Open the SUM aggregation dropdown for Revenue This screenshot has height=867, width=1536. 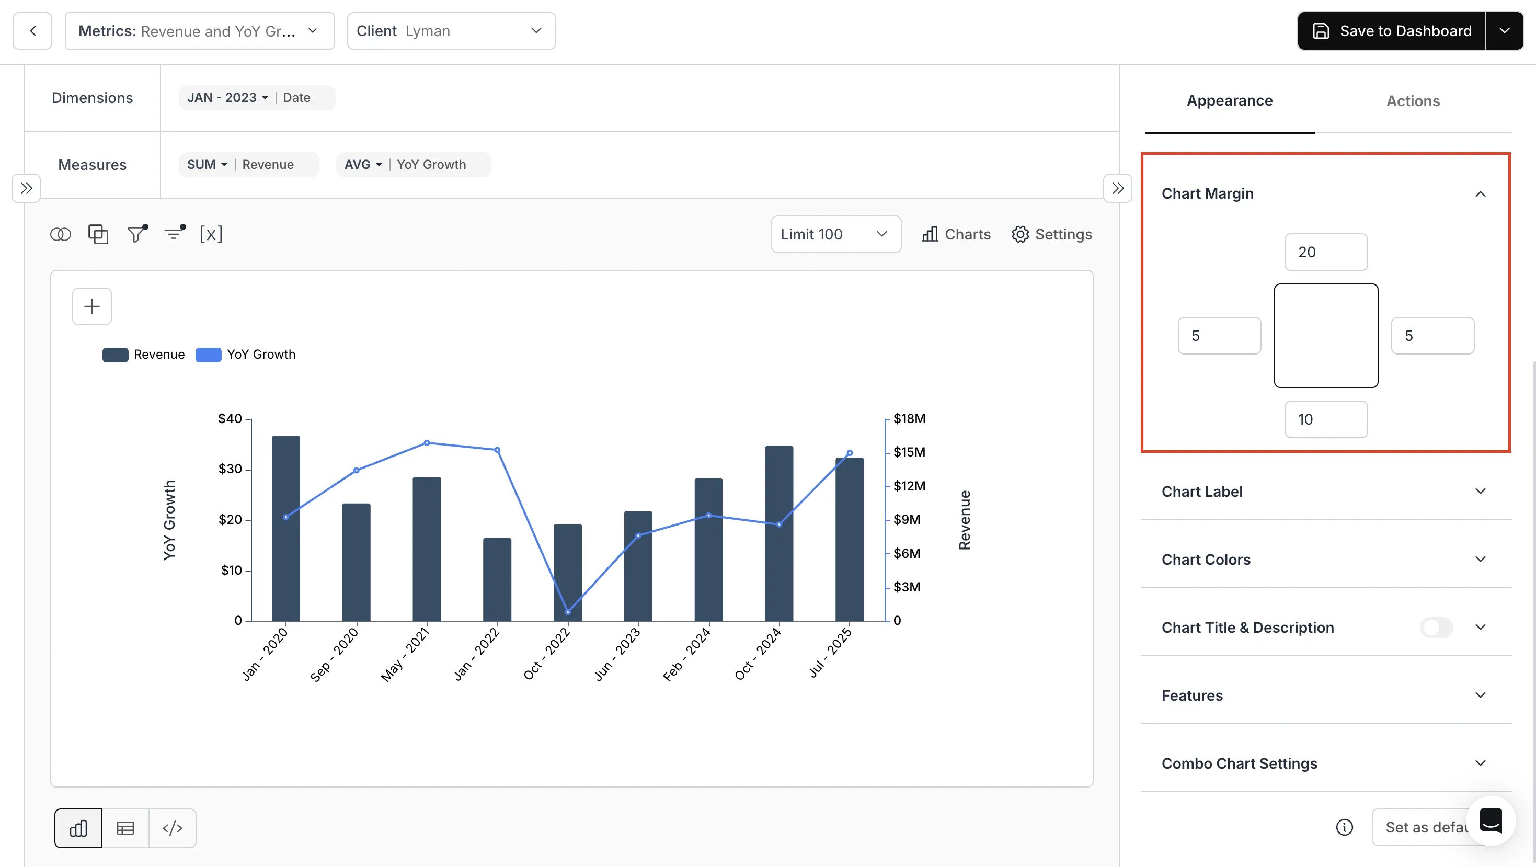[207, 165]
